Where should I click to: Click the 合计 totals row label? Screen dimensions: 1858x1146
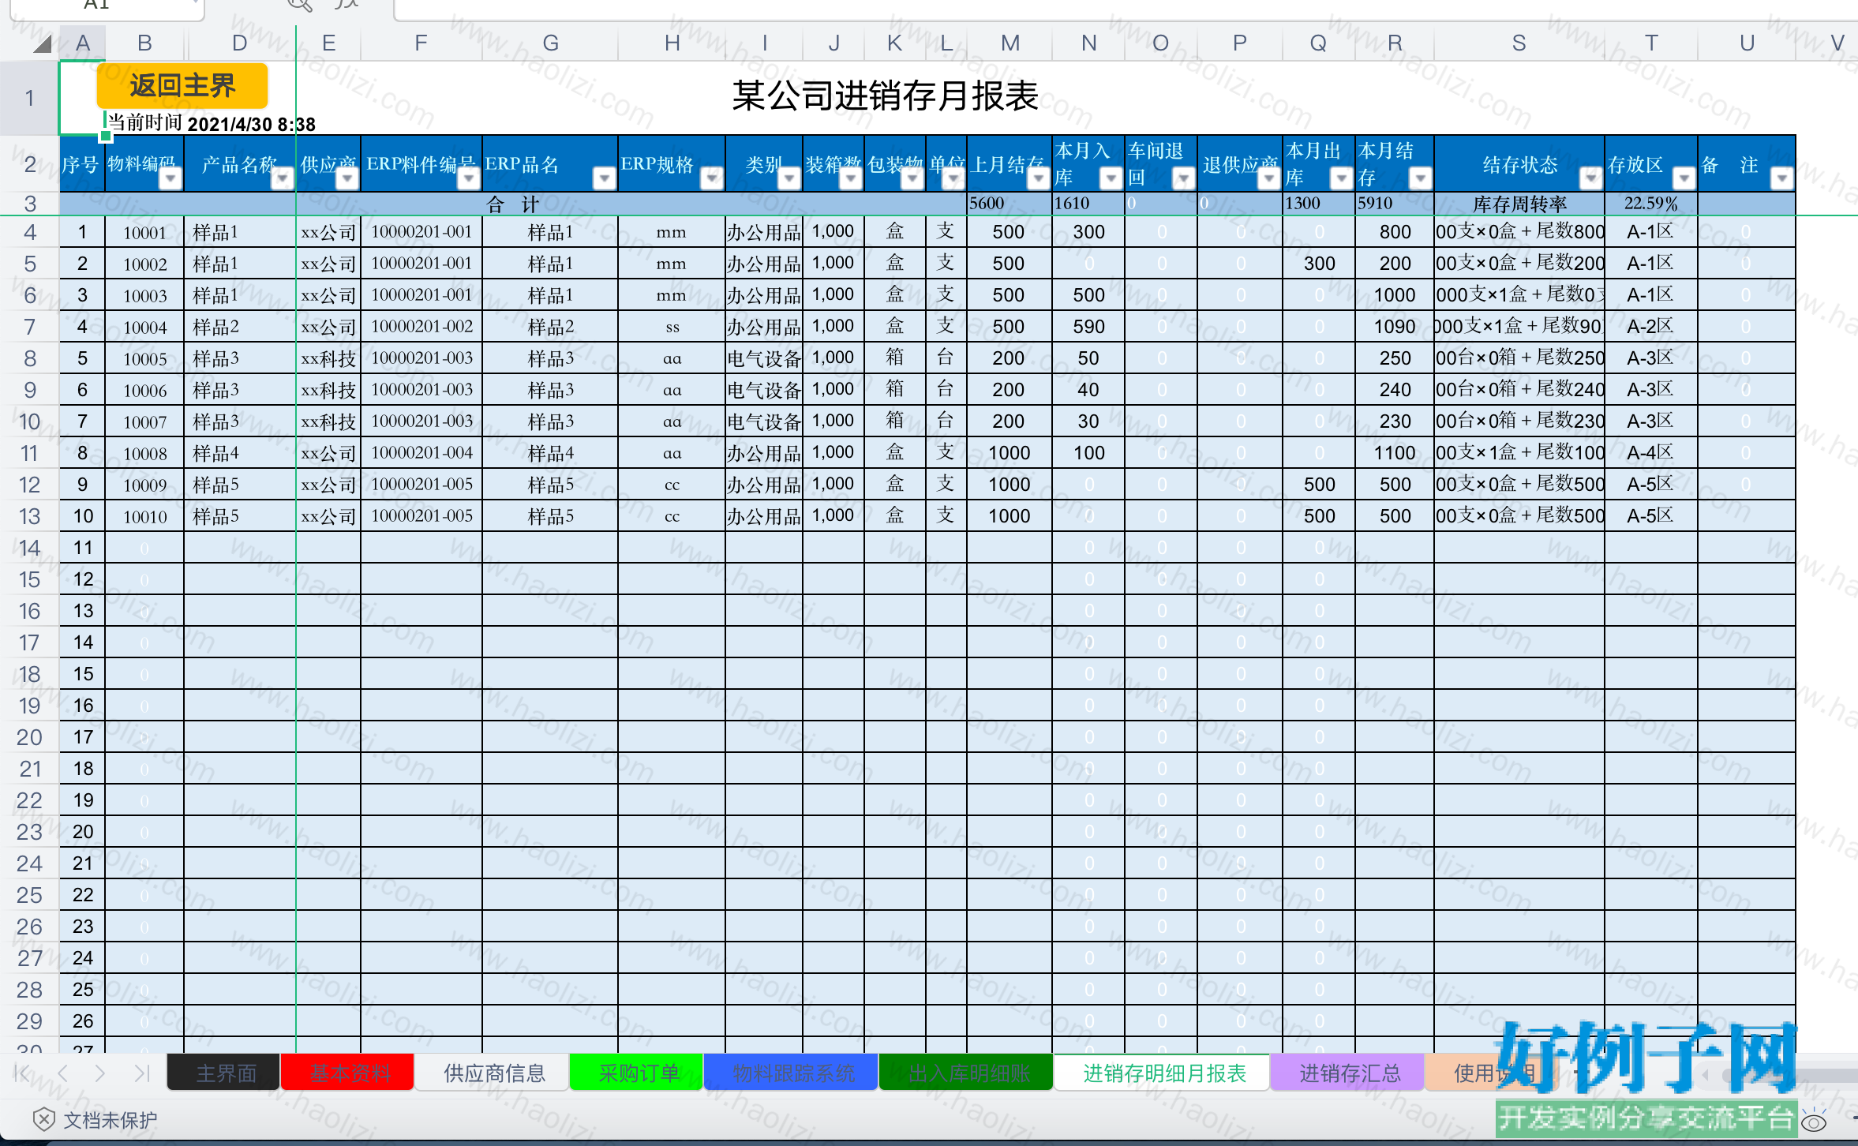click(x=513, y=204)
